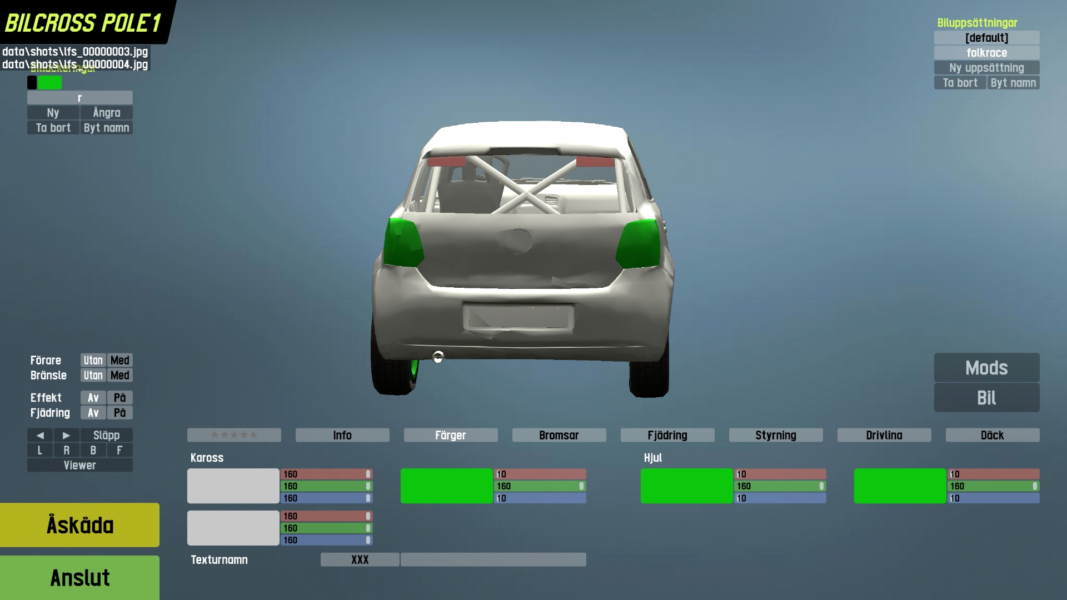Click the star rating tab
This screenshot has height=600, width=1067.
(234, 435)
